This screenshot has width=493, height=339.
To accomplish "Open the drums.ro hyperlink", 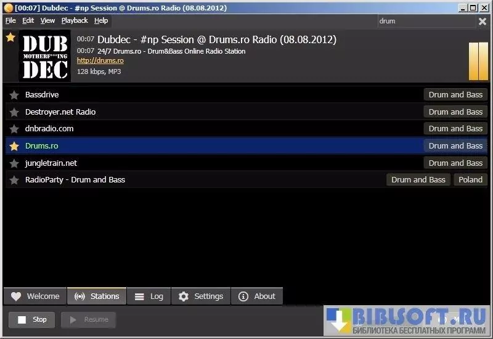I will tap(100, 60).
